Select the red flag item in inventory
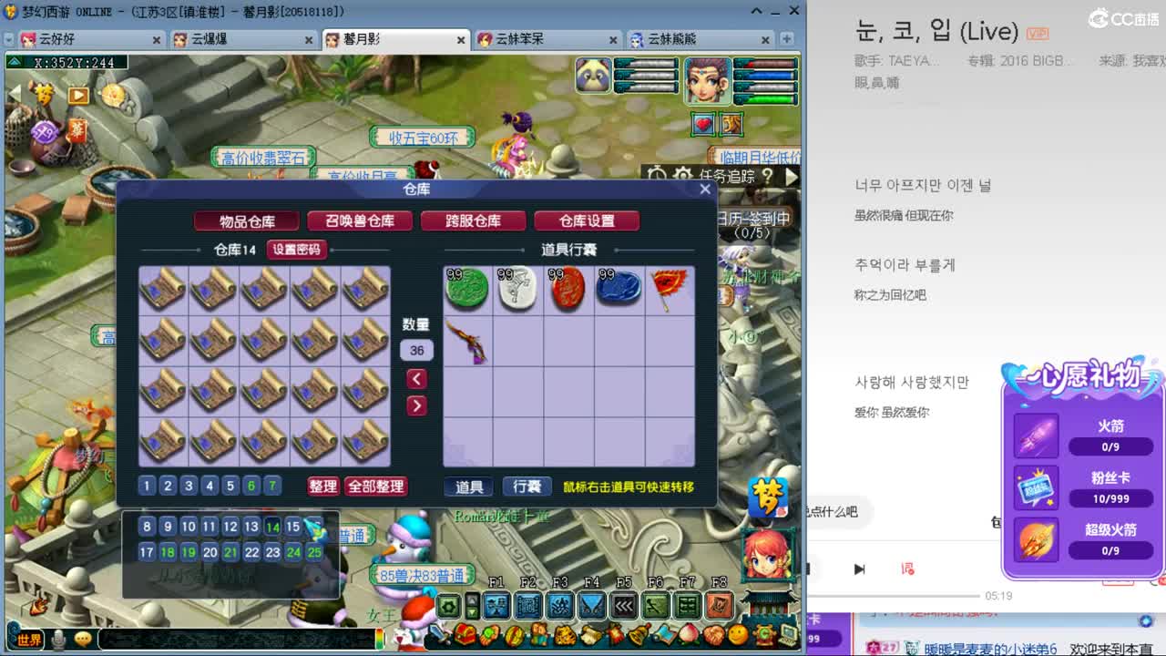 670,291
